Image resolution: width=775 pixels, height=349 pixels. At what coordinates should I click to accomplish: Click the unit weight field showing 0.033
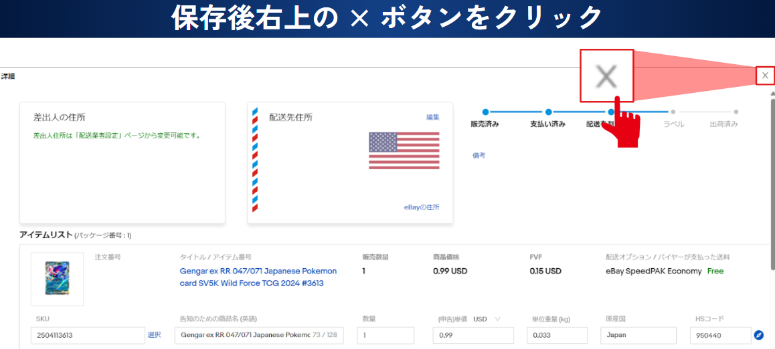(556, 335)
